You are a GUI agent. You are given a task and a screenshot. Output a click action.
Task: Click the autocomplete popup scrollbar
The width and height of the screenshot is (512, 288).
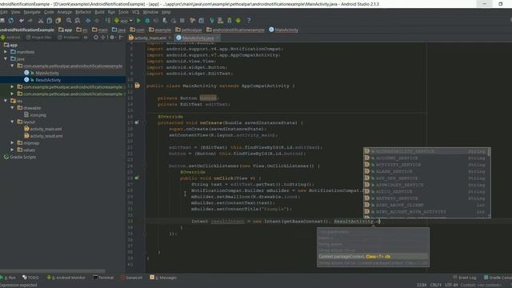point(489,152)
